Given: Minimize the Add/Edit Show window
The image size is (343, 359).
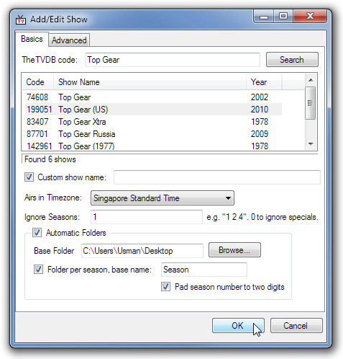Looking at the screenshot, I should tap(264, 17).
